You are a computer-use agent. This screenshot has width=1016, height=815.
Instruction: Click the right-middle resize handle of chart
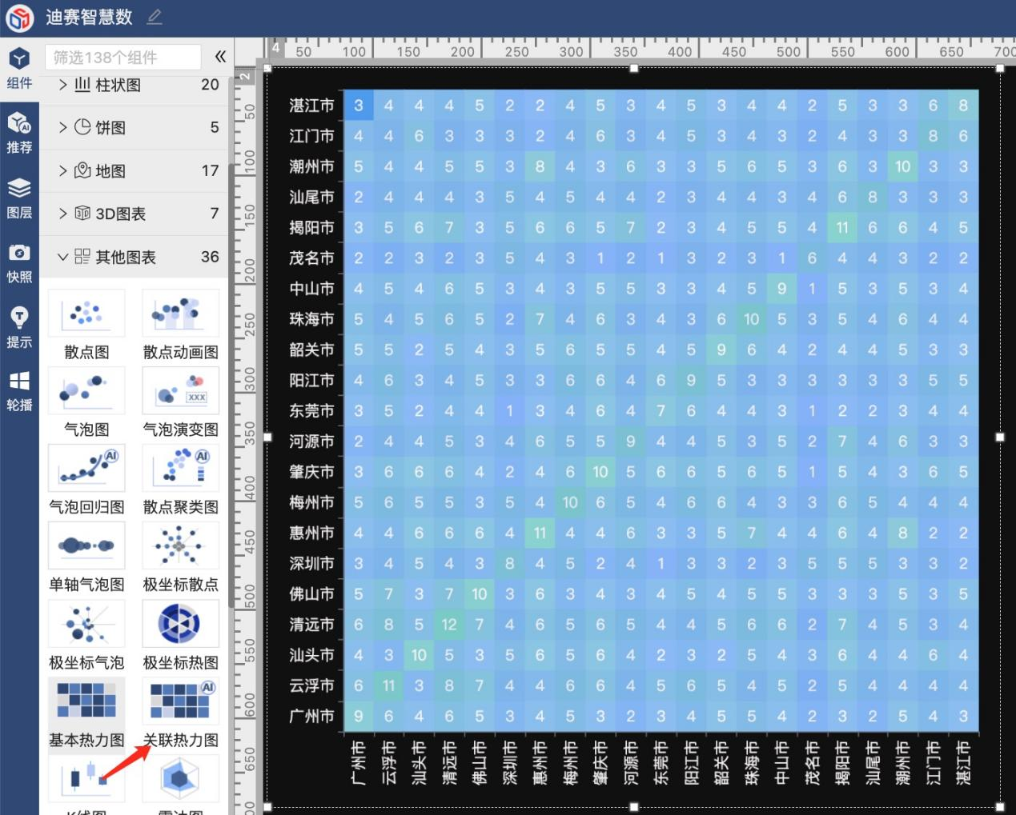[x=1000, y=437]
